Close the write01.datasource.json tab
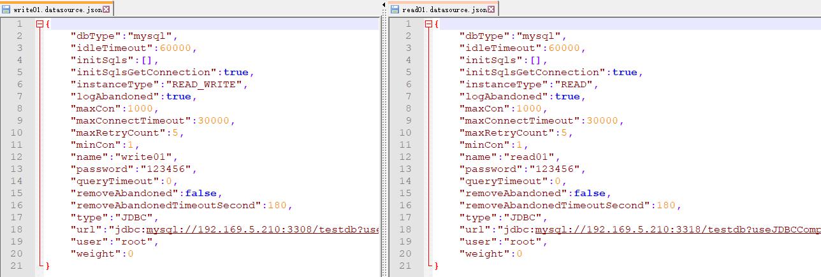Image resolution: width=821 pixels, height=277 pixels. click(106, 10)
